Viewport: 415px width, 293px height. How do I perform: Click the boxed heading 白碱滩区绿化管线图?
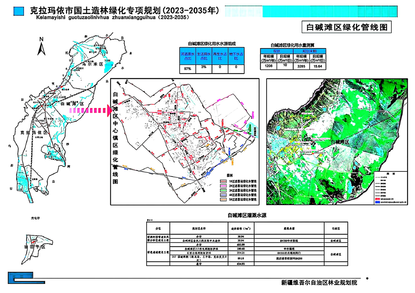pyautogui.click(x=347, y=27)
